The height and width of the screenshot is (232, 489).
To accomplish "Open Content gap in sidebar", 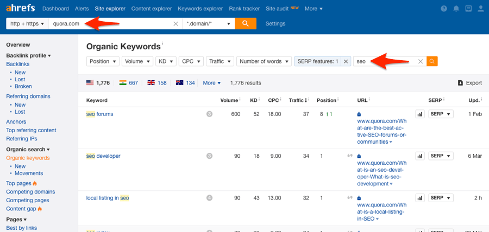I will pos(21,209).
